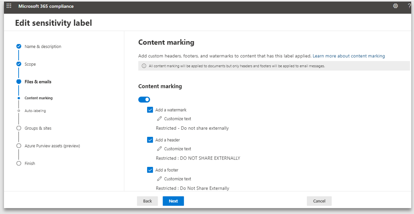Screen dimensions: 414x214
Task: Uncheck the Add a header checkbox
Action: (x=150, y=140)
